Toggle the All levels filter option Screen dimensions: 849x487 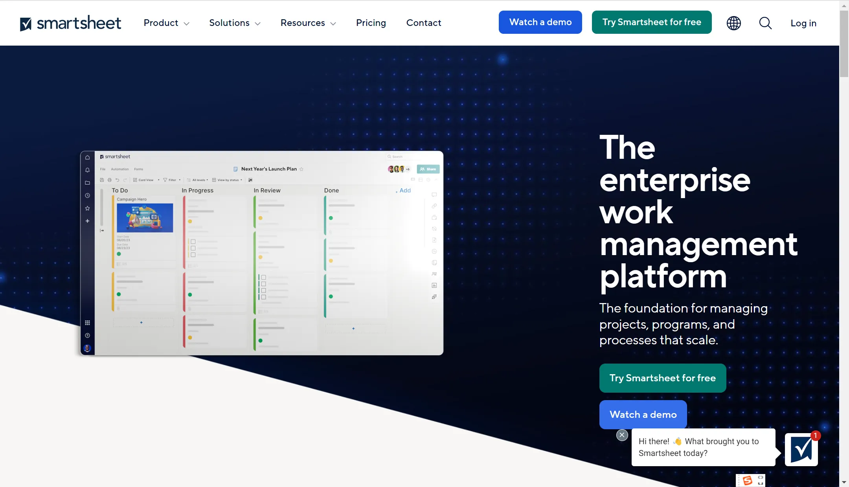197,180
